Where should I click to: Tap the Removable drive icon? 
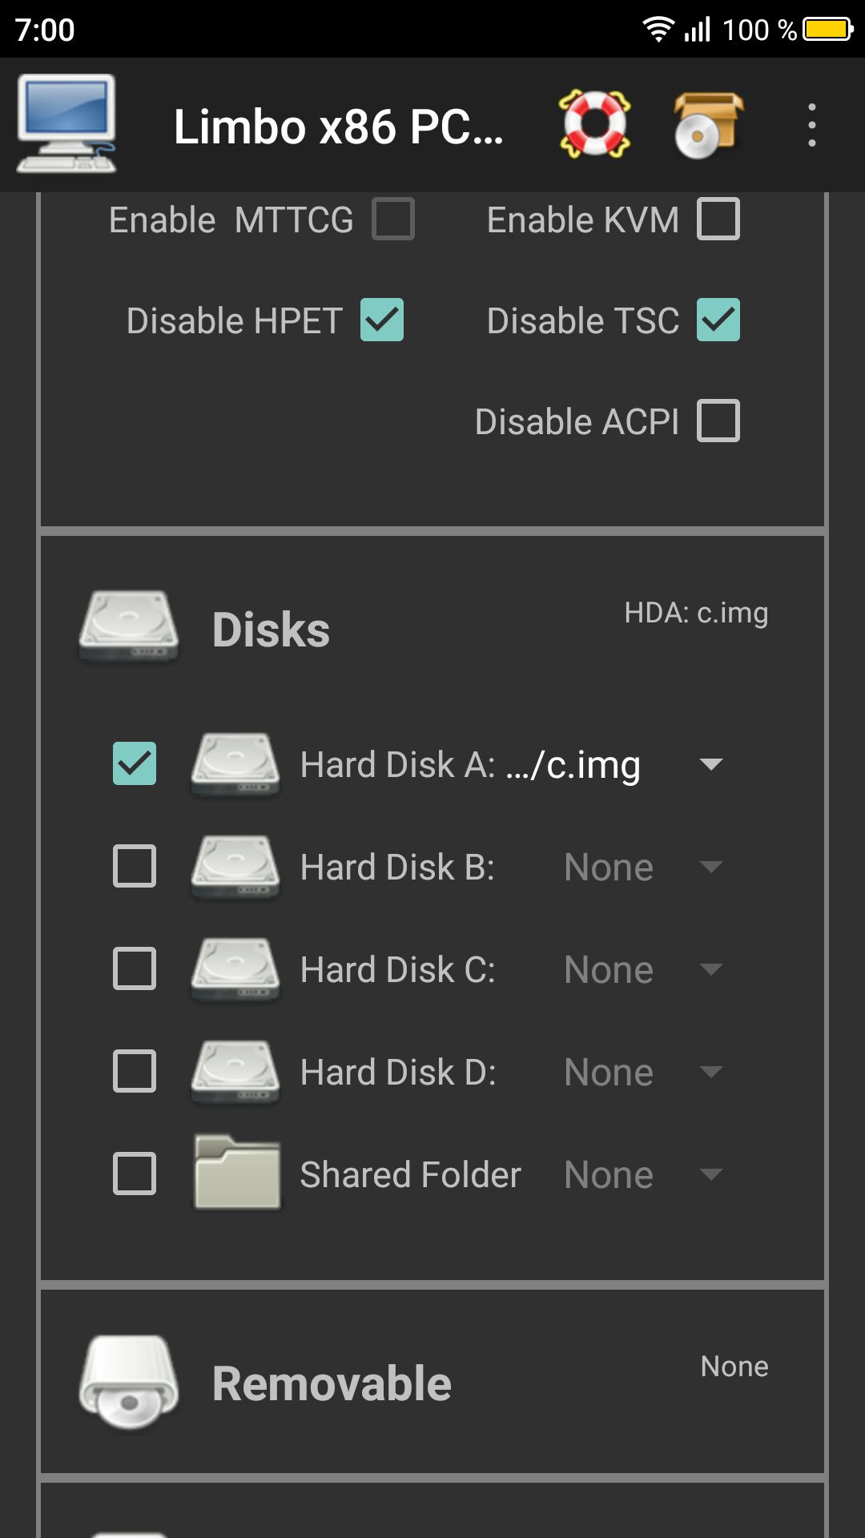[x=128, y=1382]
